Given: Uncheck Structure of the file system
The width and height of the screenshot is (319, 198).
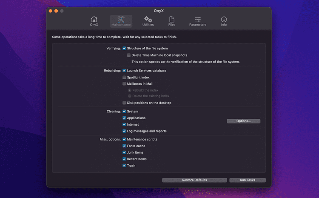Looking at the screenshot, I should point(124,48).
